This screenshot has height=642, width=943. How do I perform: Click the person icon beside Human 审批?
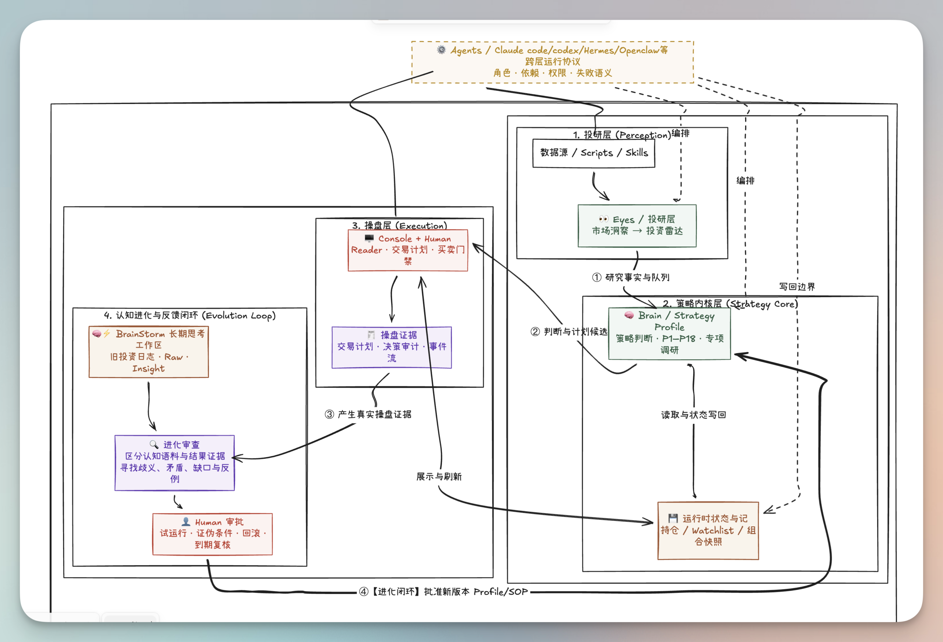(x=186, y=521)
